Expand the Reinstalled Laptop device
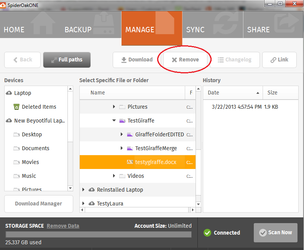This screenshot has height=250, width=304. tap(83, 190)
